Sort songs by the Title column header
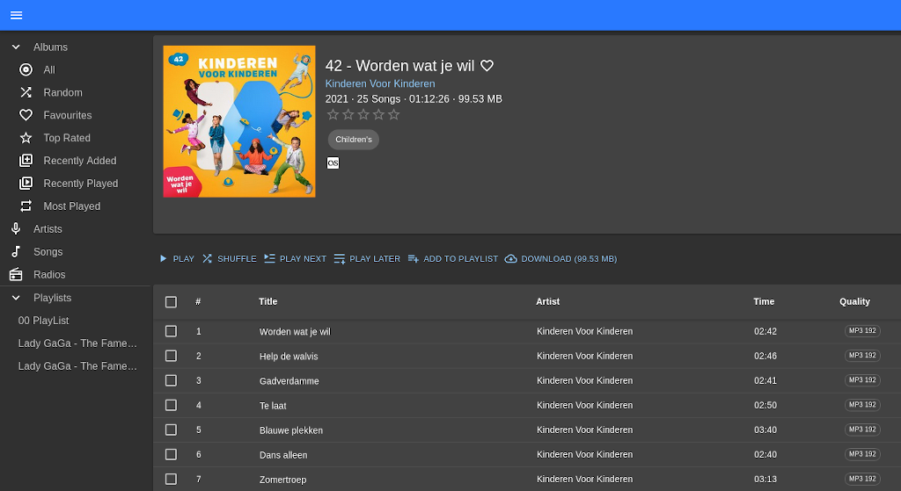This screenshot has height=491, width=901. point(268,301)
